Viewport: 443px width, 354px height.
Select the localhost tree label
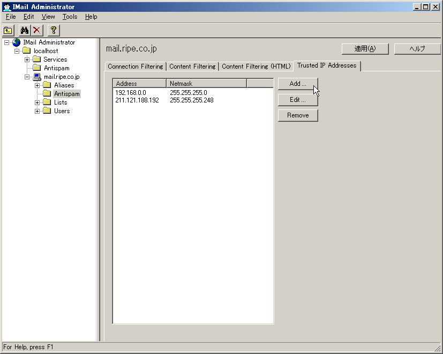tap(46, 51)
